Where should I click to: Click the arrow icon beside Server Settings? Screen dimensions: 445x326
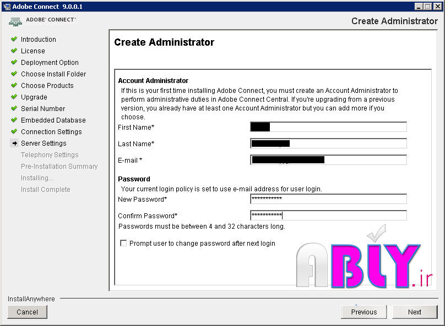coord(15,143)
